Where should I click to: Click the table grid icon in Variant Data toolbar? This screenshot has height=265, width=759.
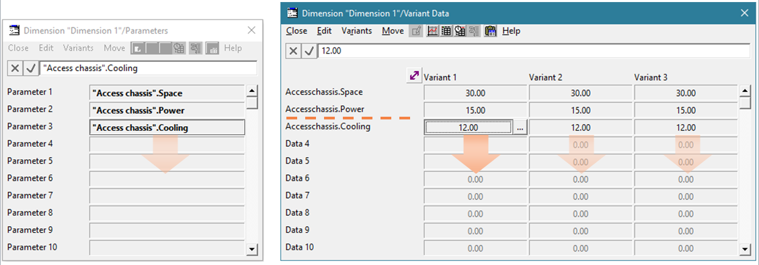[446, 31]
